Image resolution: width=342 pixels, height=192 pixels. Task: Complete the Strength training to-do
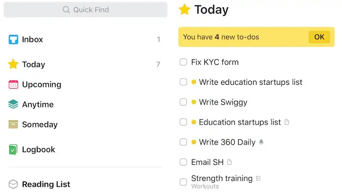[x=183, y=182]
